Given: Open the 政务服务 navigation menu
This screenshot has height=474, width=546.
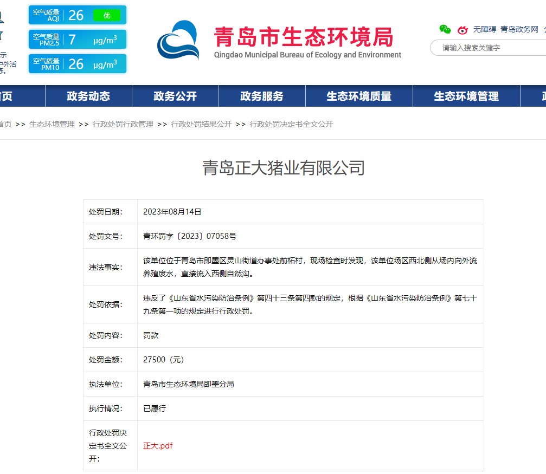Looking at the screenshot, I should pyautogui.click(x=262, y=96).
